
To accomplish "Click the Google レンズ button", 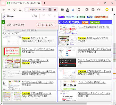I will (x=46, y=25).
